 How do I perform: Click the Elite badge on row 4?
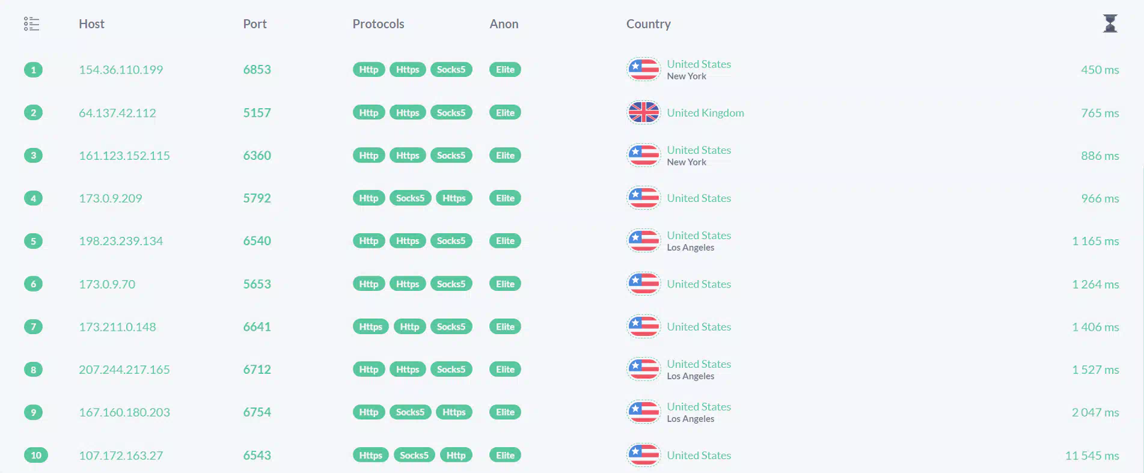[505, 198]
